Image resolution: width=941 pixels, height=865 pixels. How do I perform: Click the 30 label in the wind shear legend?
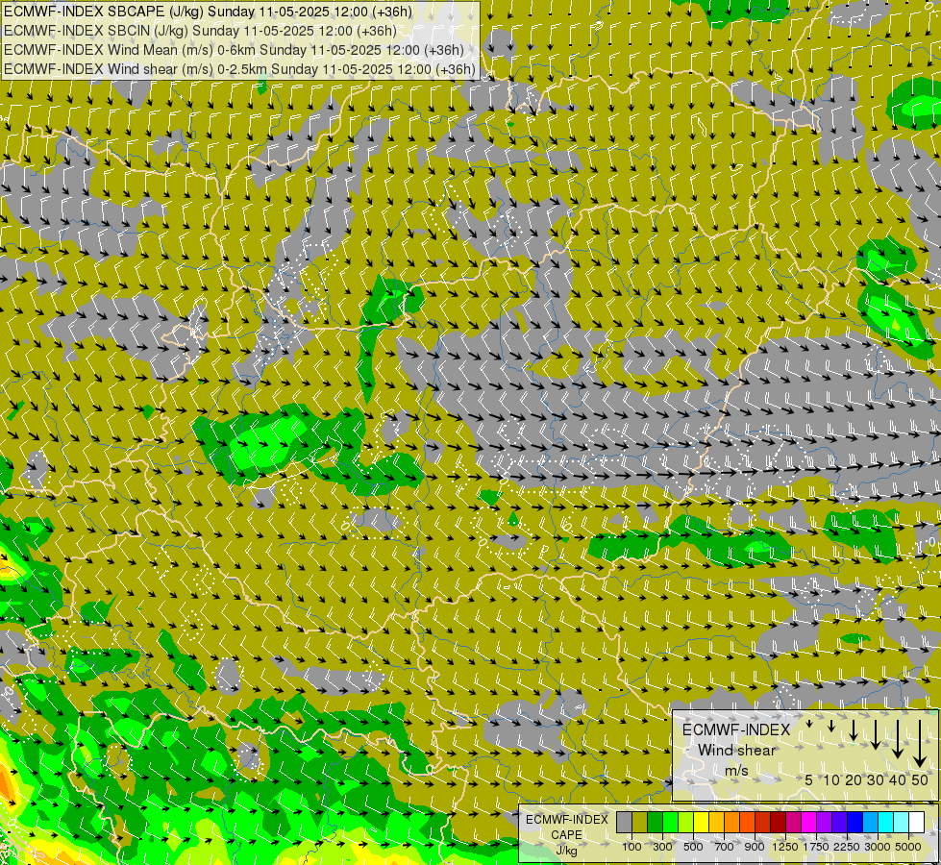(x=876, y=779)
